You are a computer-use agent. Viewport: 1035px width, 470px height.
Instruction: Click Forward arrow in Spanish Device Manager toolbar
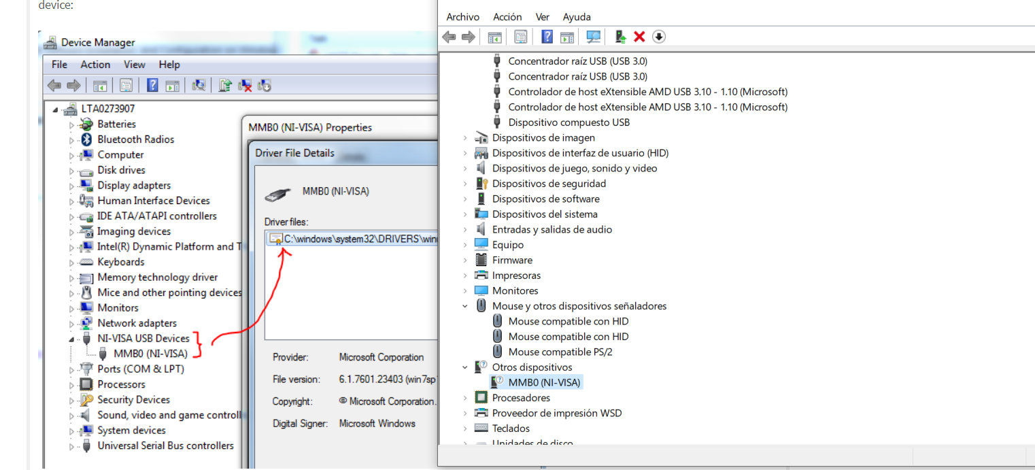pyautogui.click(x=468, y=37)
